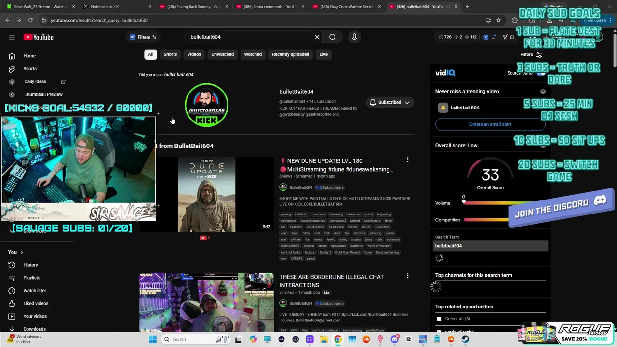The height and width of the screenshot is (347, 617).
Task: Select the Shorts filter chip
Action: pyautogui.click(x=170, y=54)
